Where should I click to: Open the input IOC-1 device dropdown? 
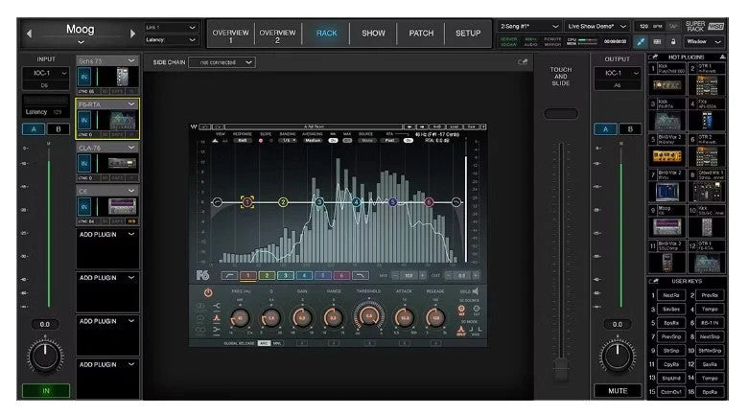point(46,73)
